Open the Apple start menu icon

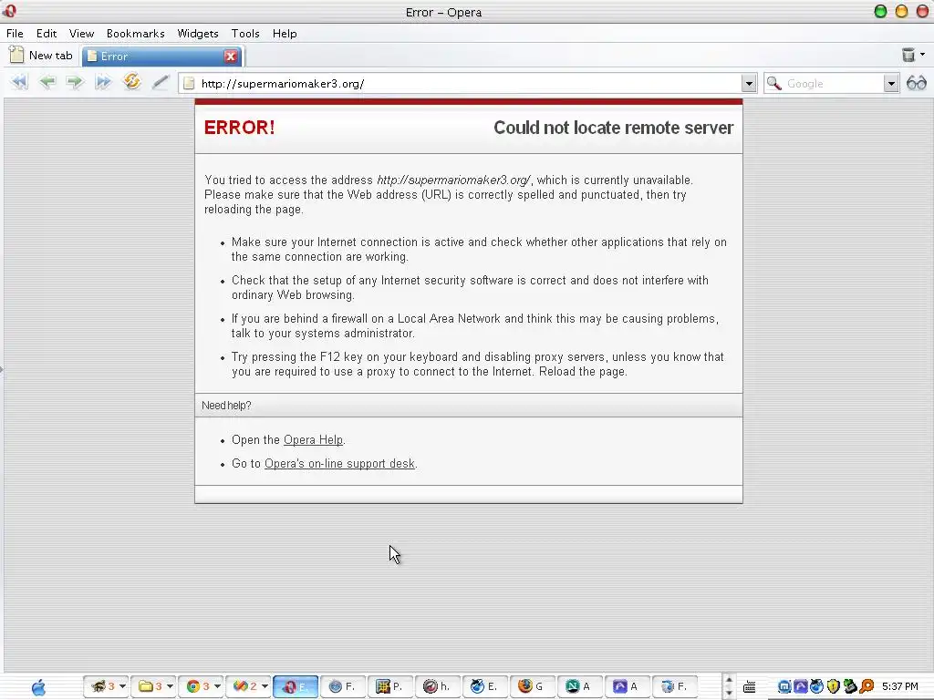coord(38,687)
